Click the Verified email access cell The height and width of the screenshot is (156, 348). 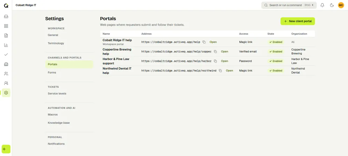248,52
